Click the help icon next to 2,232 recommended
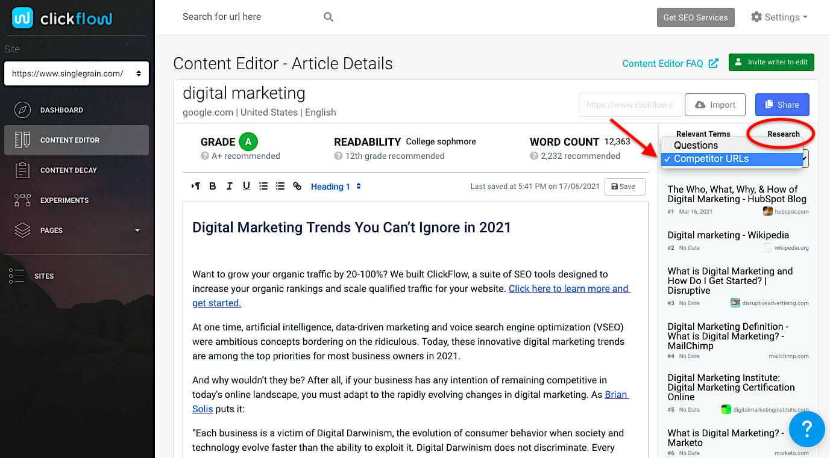 coord(534,156)
